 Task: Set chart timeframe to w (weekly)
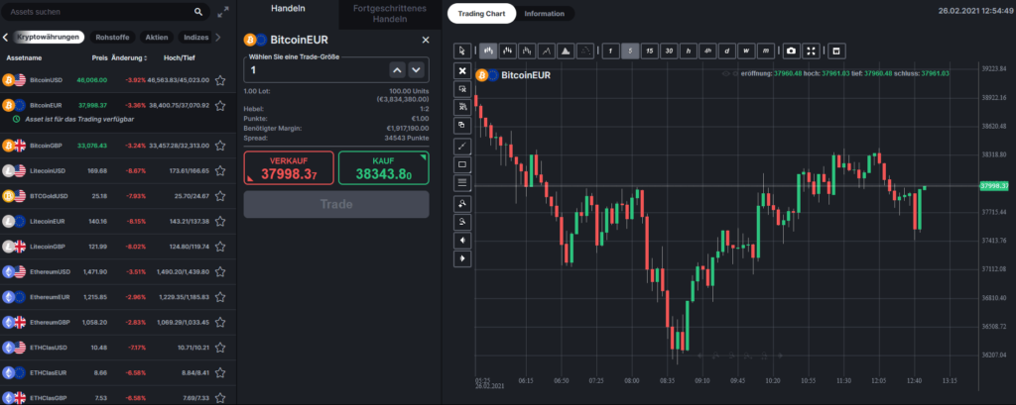coord(747,51)
